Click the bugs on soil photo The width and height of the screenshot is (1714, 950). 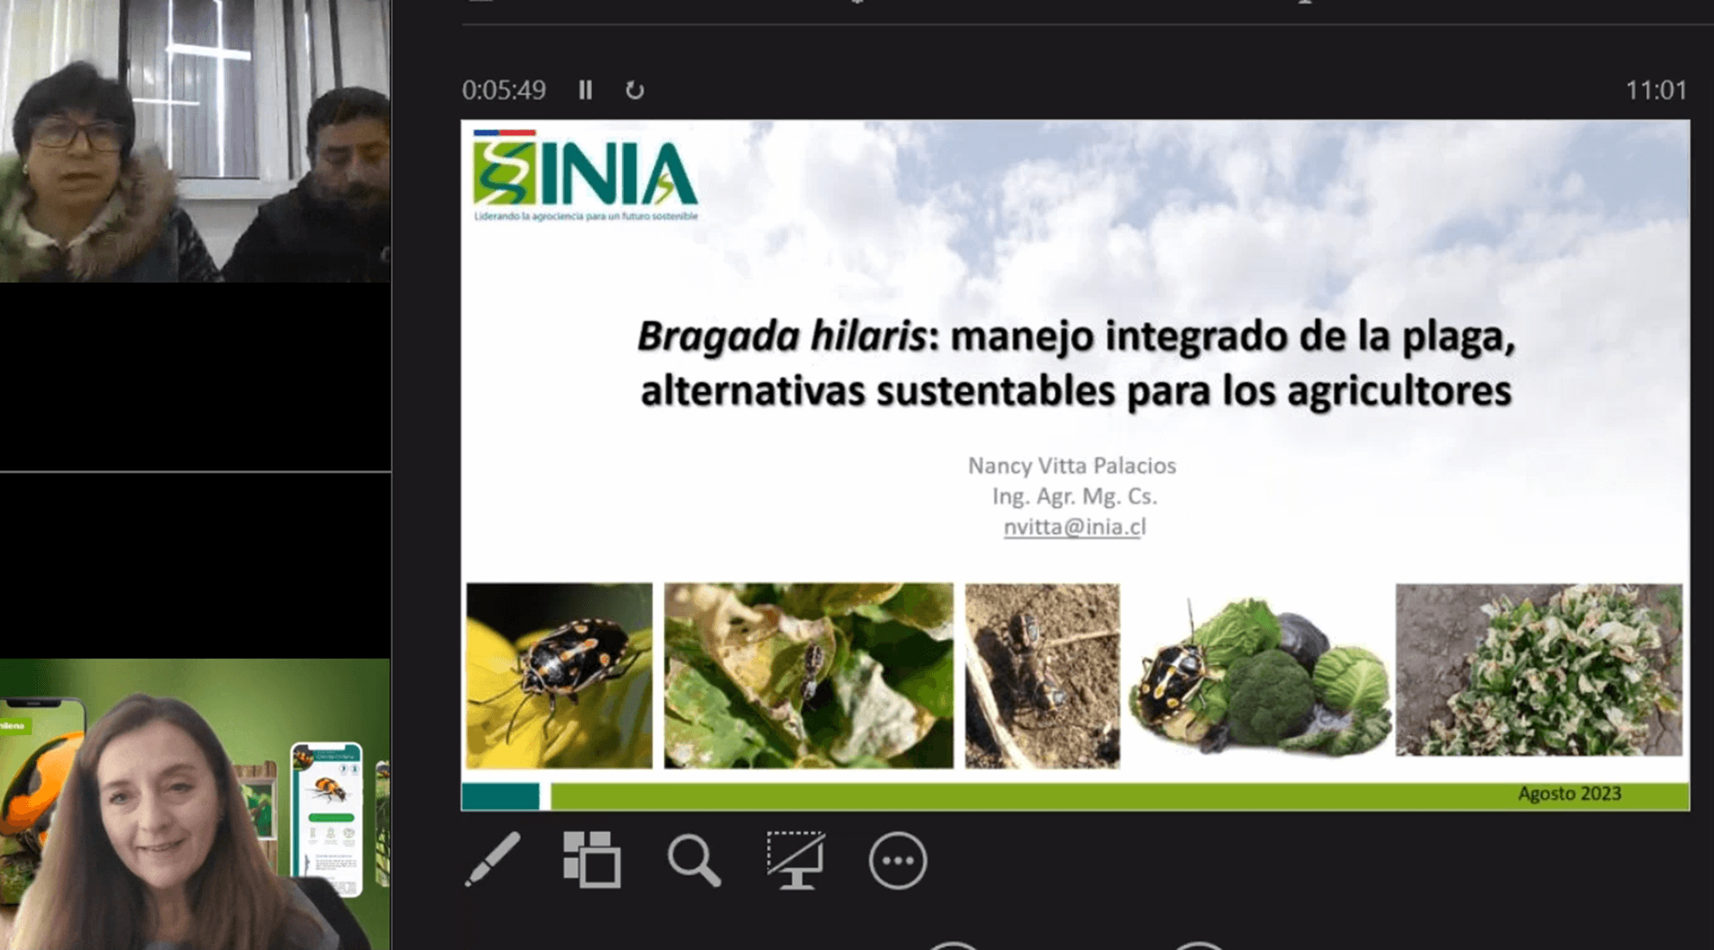click(1042, 675)
